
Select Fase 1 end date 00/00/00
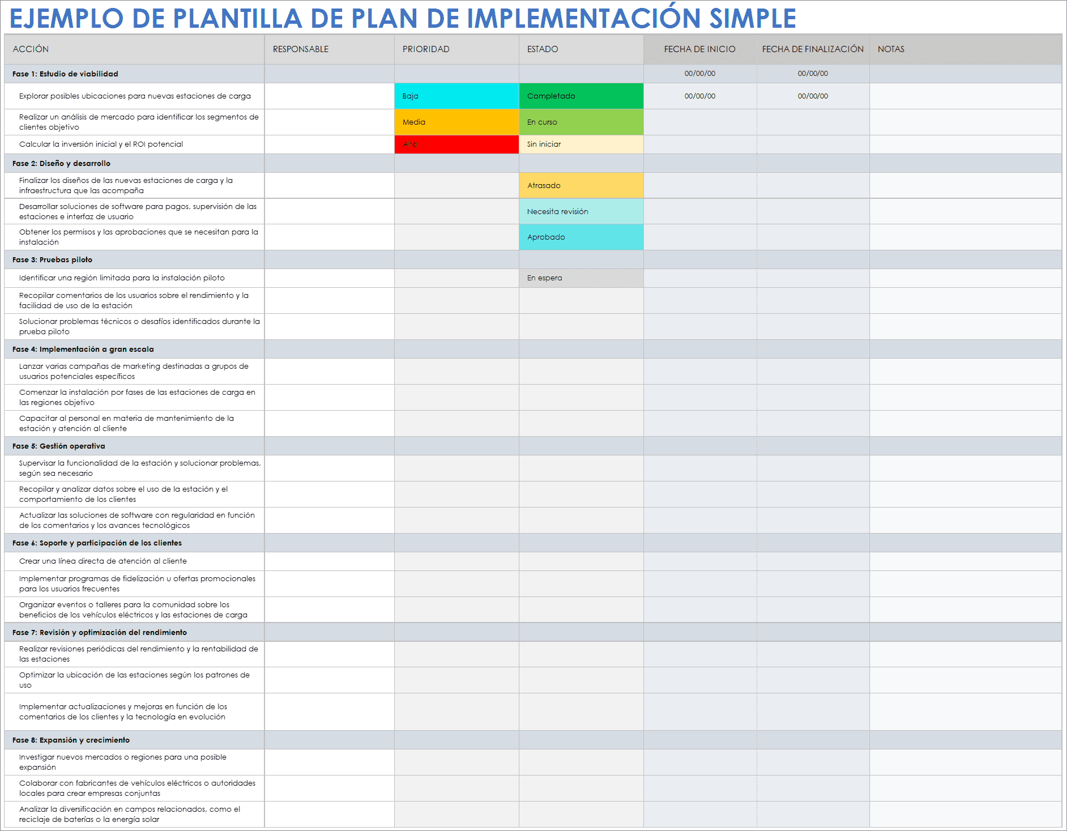pos(813,74)
